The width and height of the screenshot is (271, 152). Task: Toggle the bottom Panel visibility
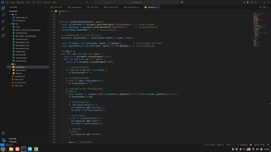[252, 2]
